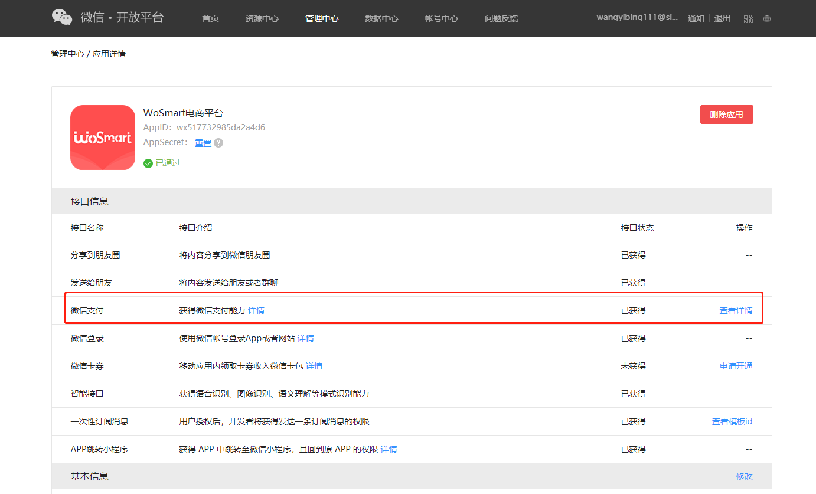Click 微信支付 interface name

(87, 310)
